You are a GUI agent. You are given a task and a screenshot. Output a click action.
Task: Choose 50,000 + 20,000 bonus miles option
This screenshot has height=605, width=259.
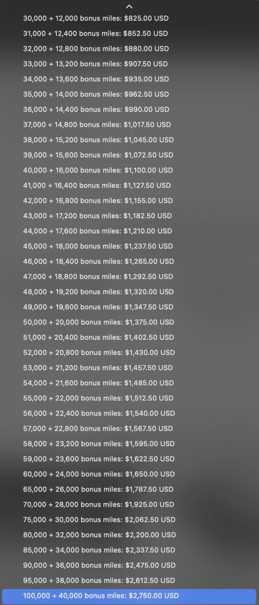pos(129,322)
